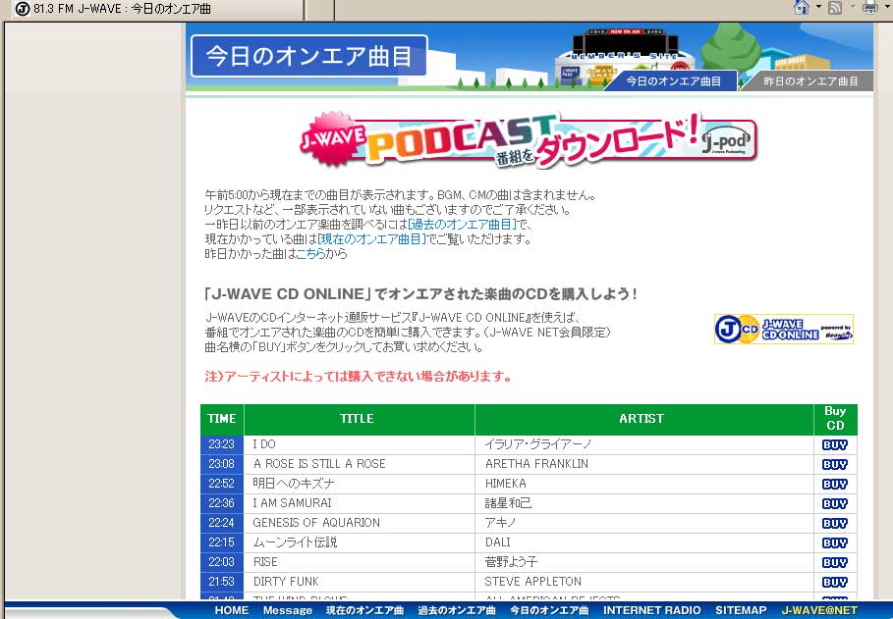Click the ARTIST column header
The image size is (893, 619).
pyautogui.click(x=644, y=419)
